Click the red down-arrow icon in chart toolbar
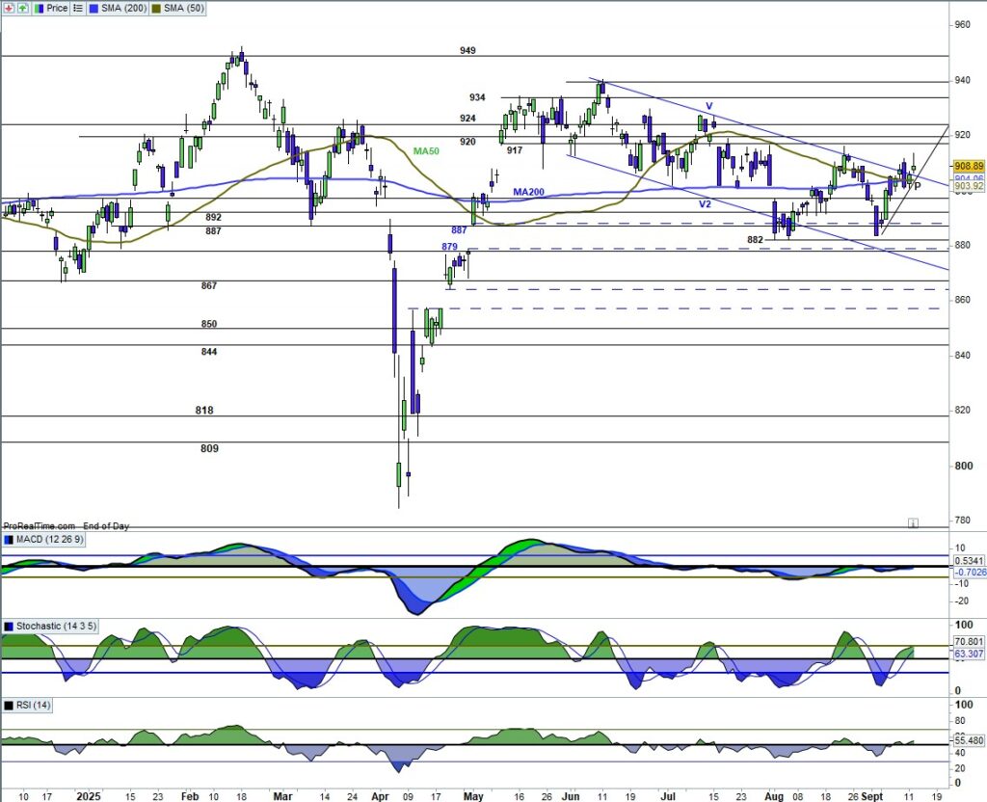 [8, 8]
